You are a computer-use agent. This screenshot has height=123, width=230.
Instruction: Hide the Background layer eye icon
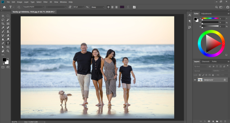195,80
